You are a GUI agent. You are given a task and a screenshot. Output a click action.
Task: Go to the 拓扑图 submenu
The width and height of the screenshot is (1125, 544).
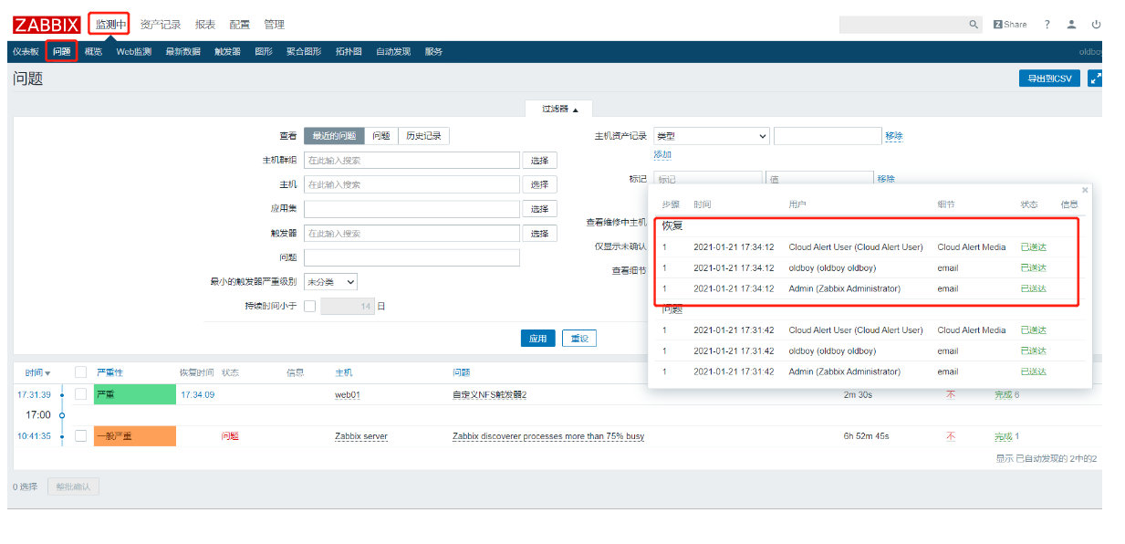coord(349,52)
